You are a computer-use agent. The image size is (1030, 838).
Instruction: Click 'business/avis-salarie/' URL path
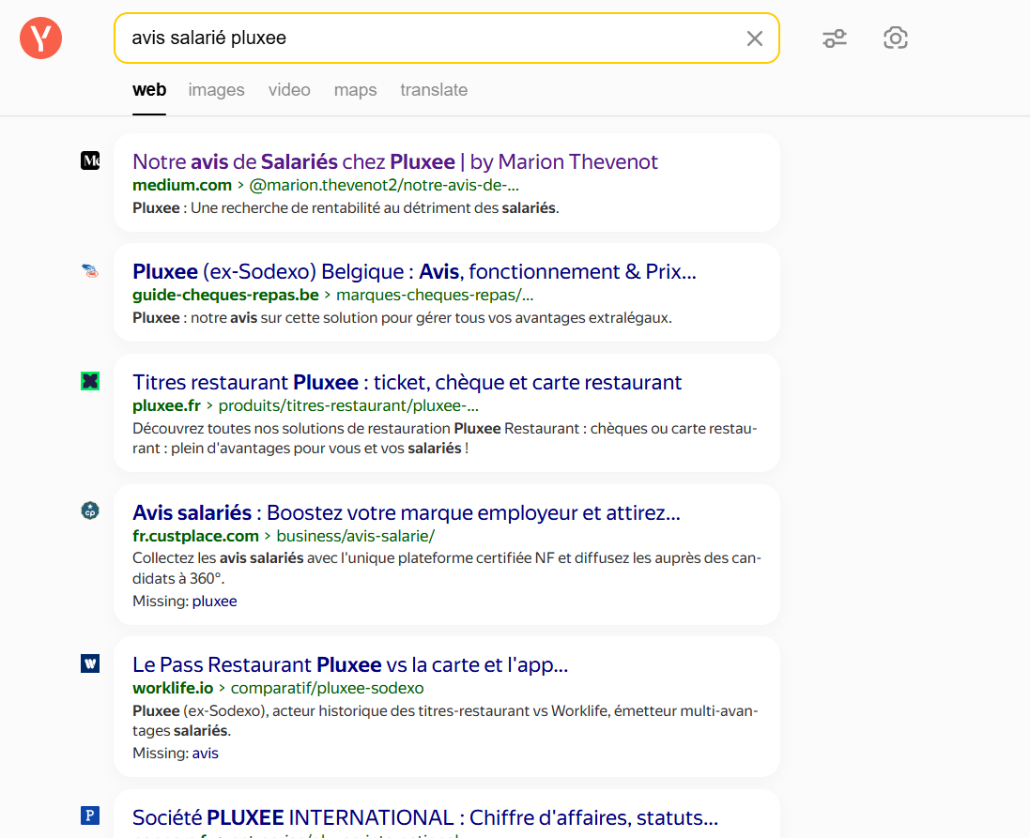coord(355,536)
